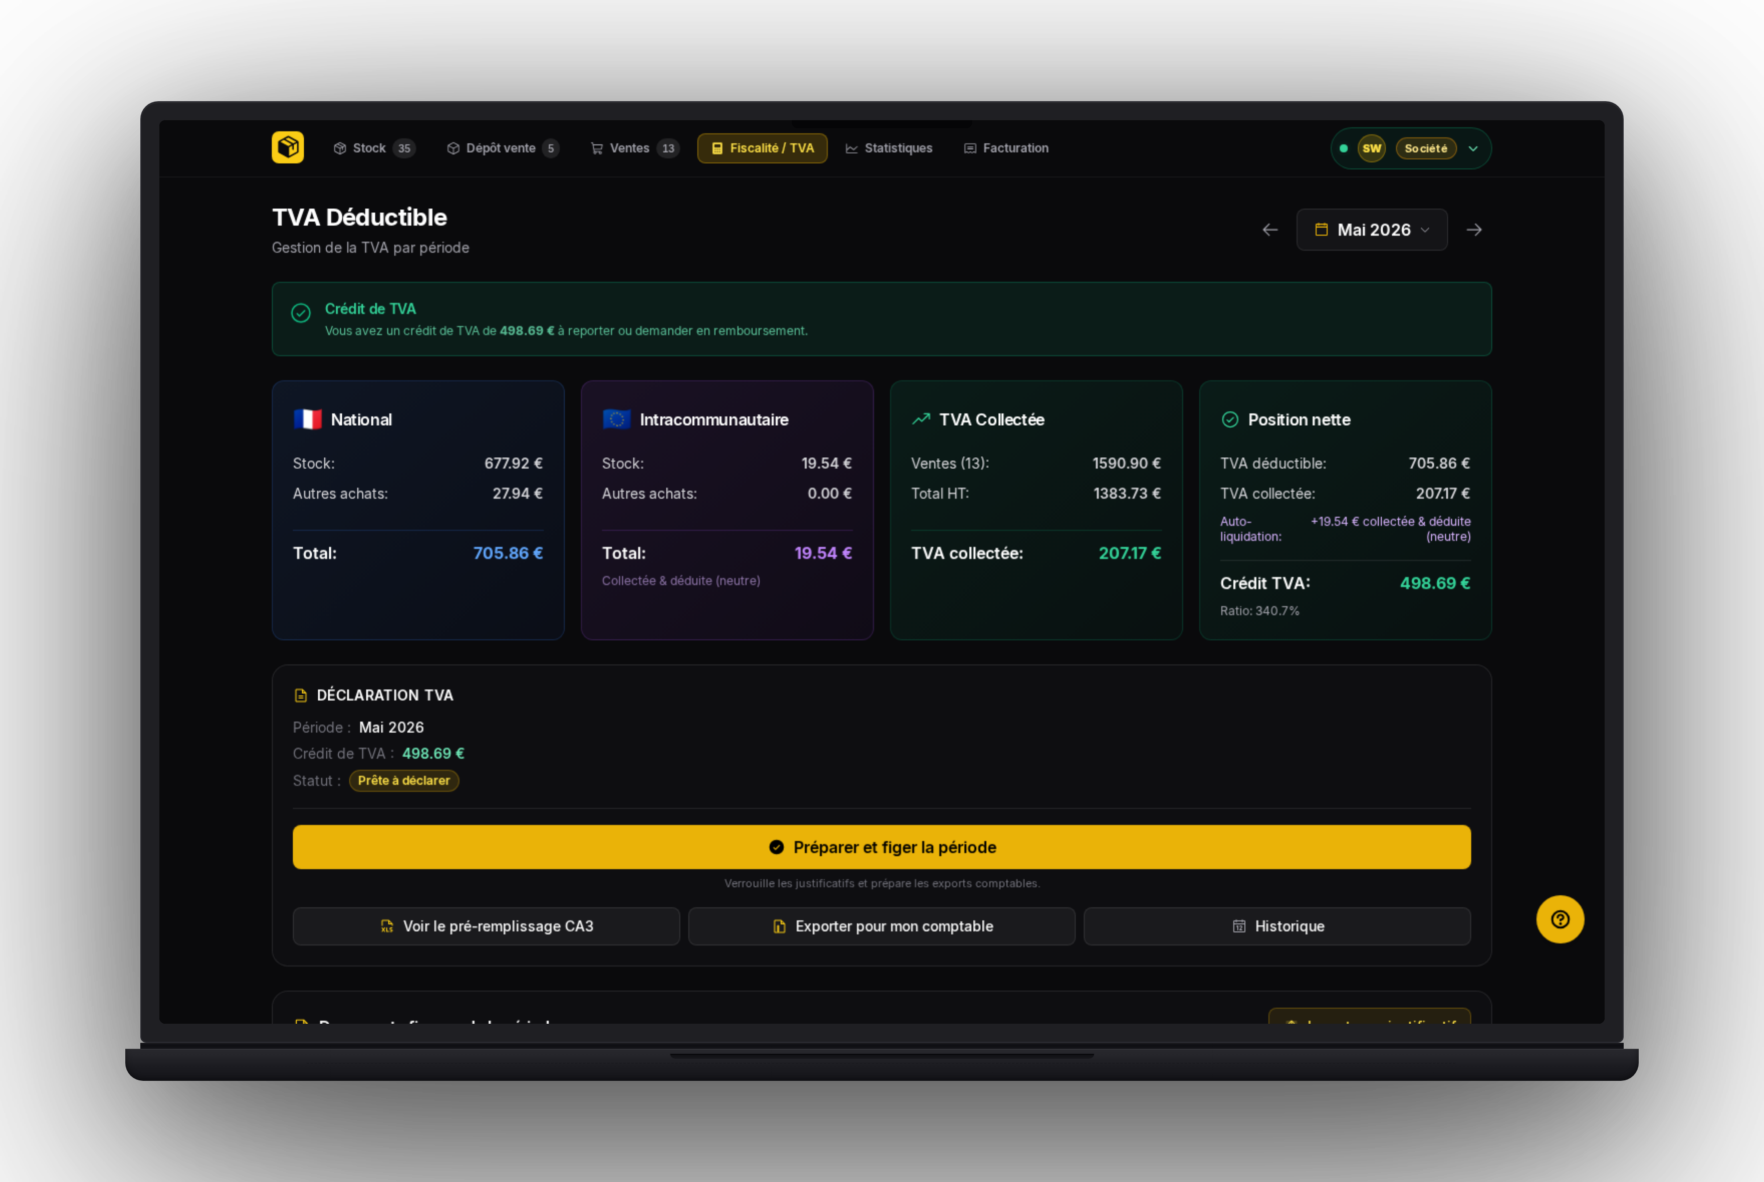Image resolution: width=1764 pixels, height=1182 pixels.
Task: Click TVA collectée total 207.17 € in green
Action: click(x=1130, y=553)
